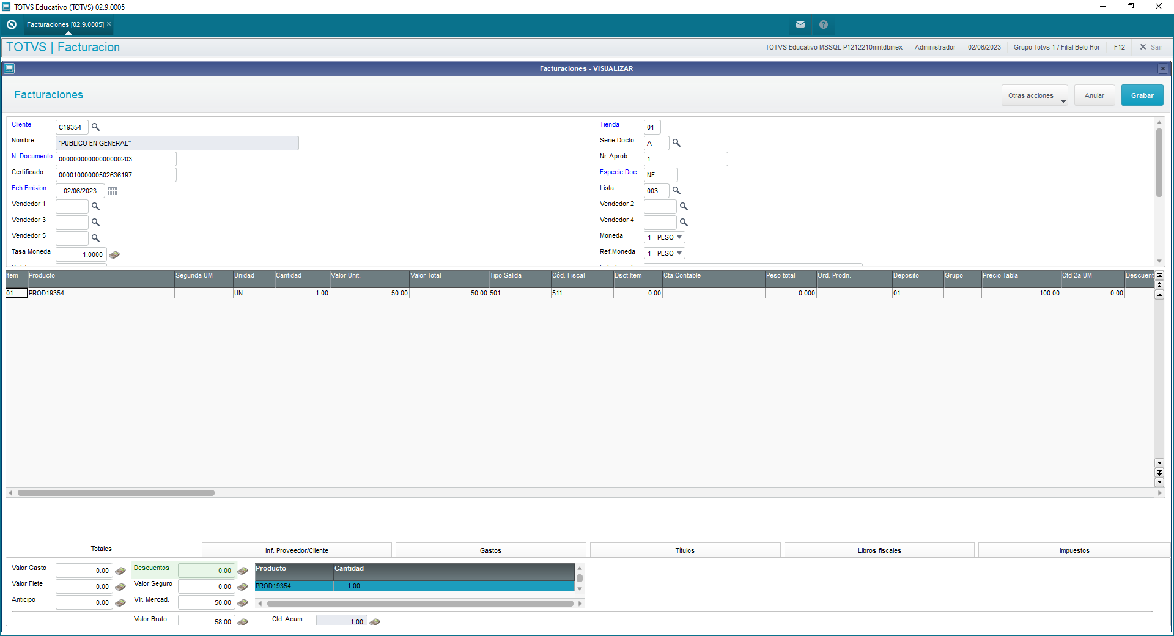Click calculator icon beside Valor Bruto
Image resolution: width=1174 pixels, height=636 pixels.
click(x=243, y=622)
